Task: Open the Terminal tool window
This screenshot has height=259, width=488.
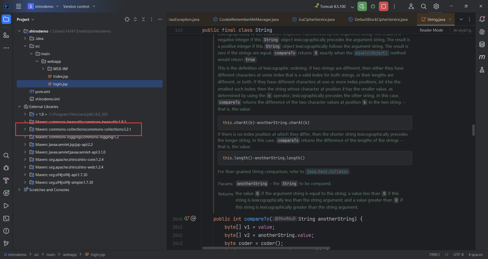Action: point(6,218)
